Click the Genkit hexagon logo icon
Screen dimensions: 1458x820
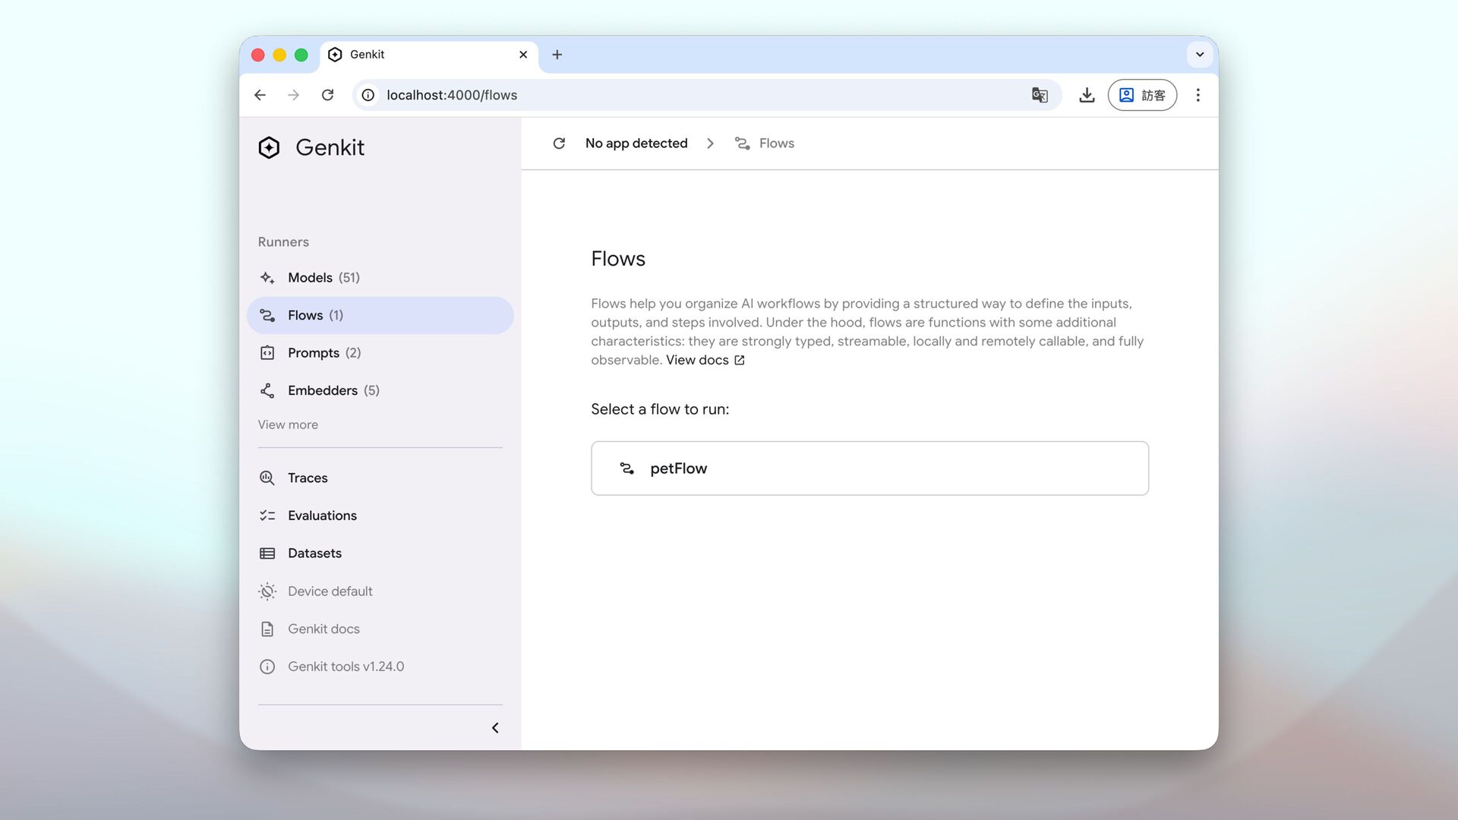[269, 147]
